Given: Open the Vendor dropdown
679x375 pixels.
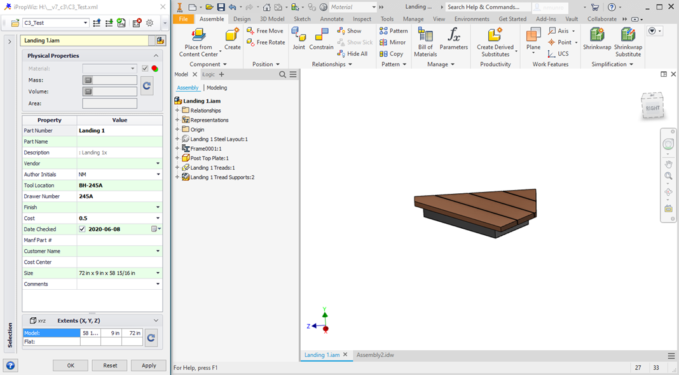Looking at the screenshot, I should coord(158,164).
